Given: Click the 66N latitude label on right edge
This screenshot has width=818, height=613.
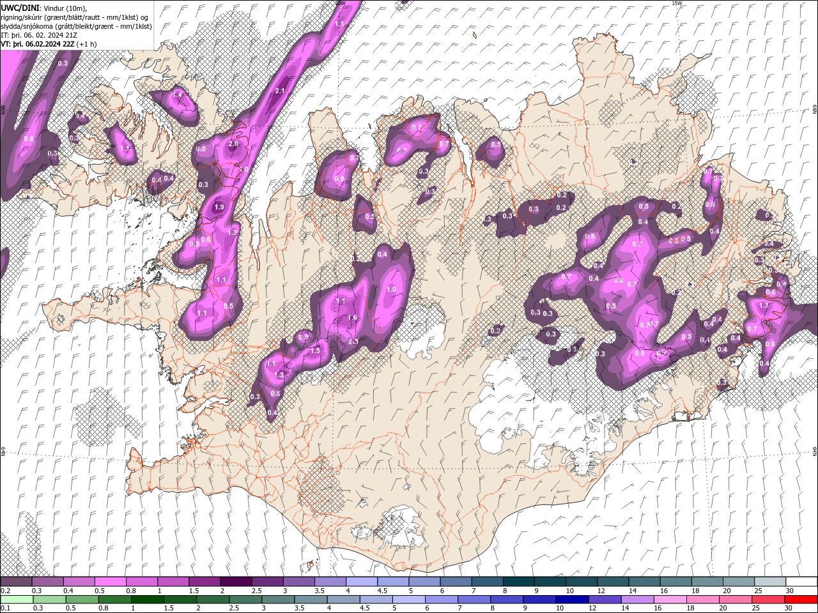Looking at the screenshot, I should [x=814, y=110].
